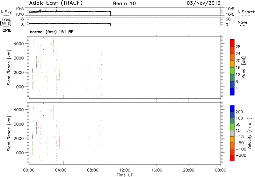Click the 'Time UT' axis label
Screen dimensions: 255x177
tap(125, 175)
